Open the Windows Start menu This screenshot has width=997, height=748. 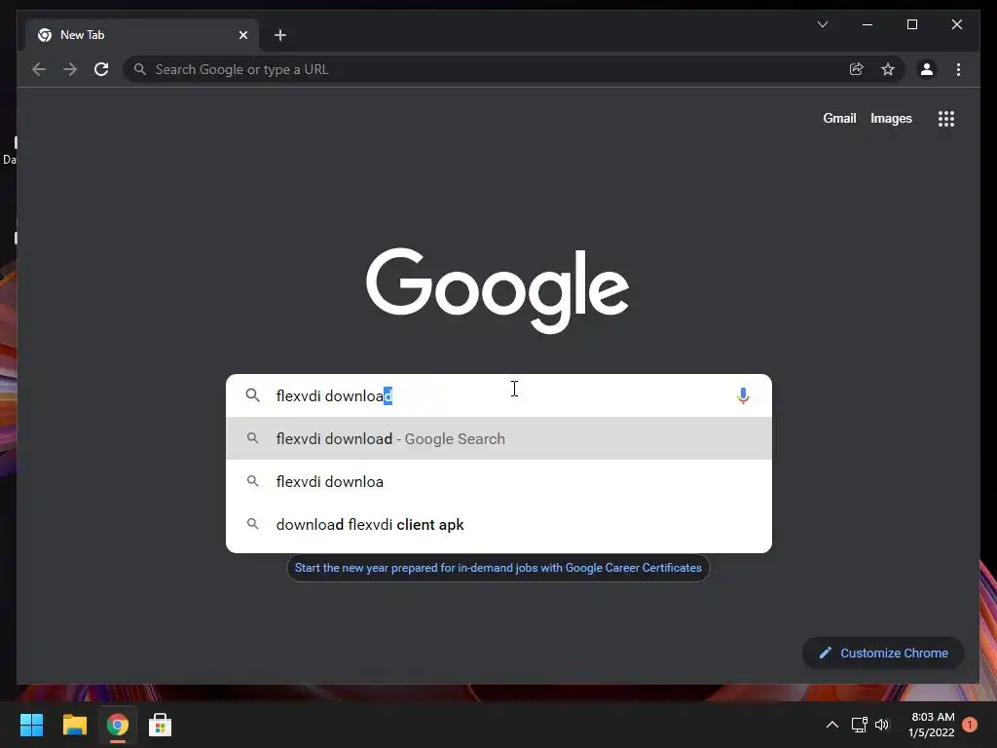click(31, 725)
